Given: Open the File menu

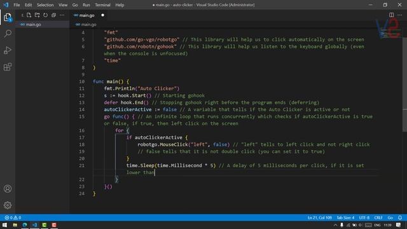Looking at the screenshot, I should click(x=17, y=5).
